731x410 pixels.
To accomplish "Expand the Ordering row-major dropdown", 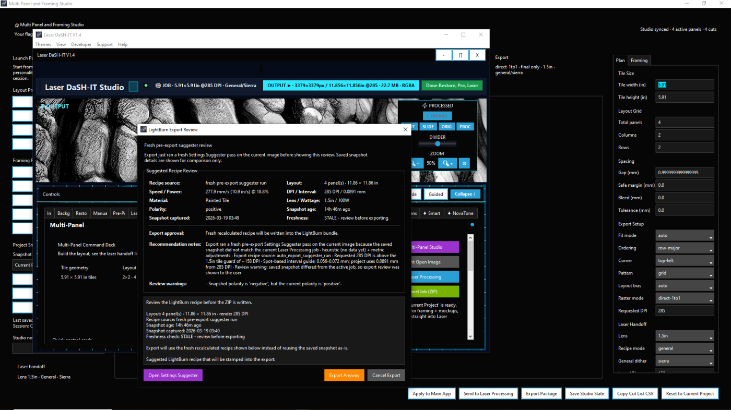I will [x=685, y=248].
